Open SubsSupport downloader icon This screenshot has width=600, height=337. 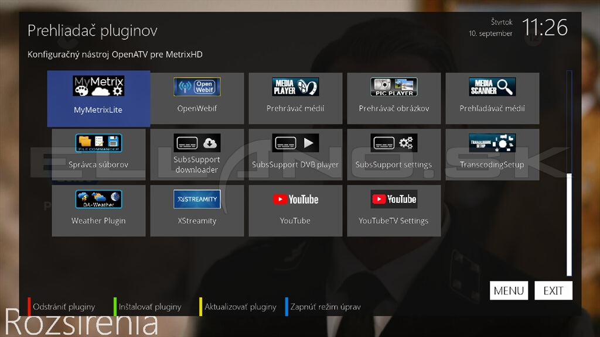click(197, 143)
